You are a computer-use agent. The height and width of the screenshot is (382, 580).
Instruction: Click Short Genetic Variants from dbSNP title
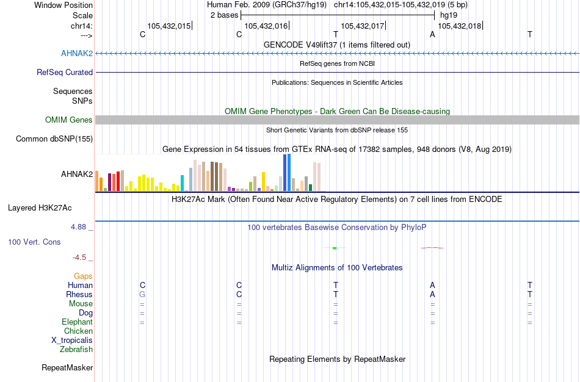(337, 130)
